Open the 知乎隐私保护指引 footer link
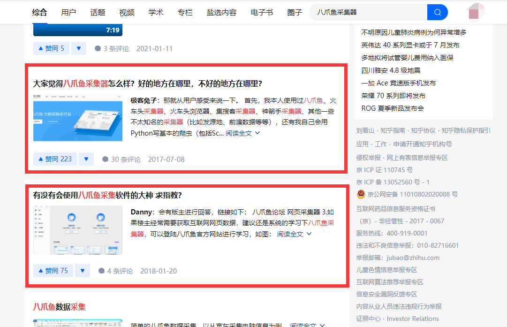 click(466, 130)
